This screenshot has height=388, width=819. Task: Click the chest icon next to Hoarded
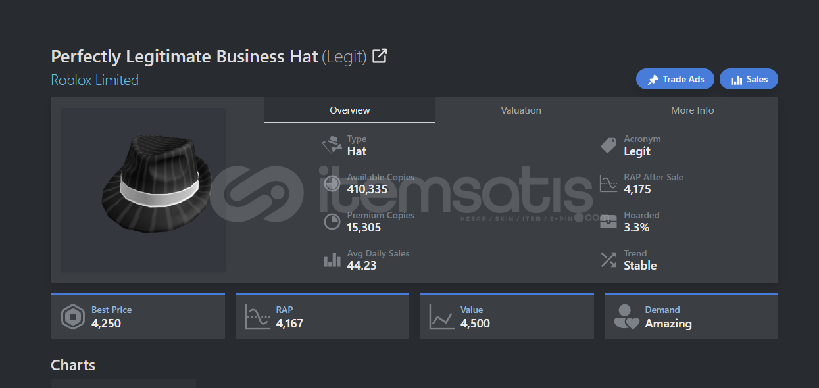[x=609, y=221]
